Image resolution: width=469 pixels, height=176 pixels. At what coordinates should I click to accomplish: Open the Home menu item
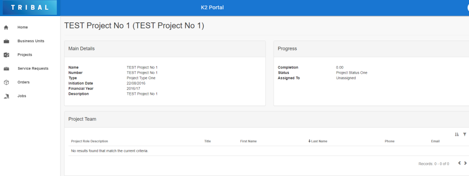pos(23,27)
